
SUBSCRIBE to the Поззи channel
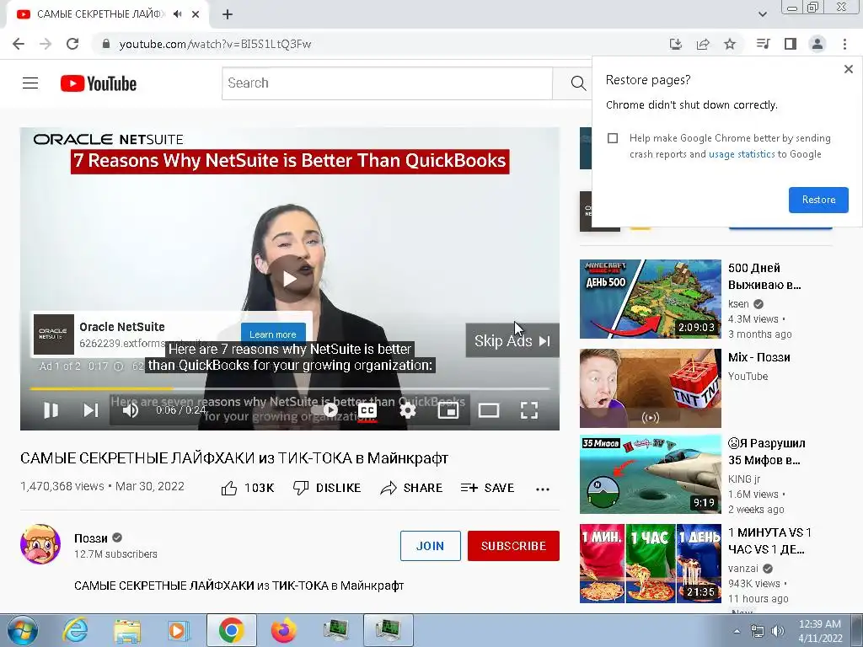(x=513, y=546)
